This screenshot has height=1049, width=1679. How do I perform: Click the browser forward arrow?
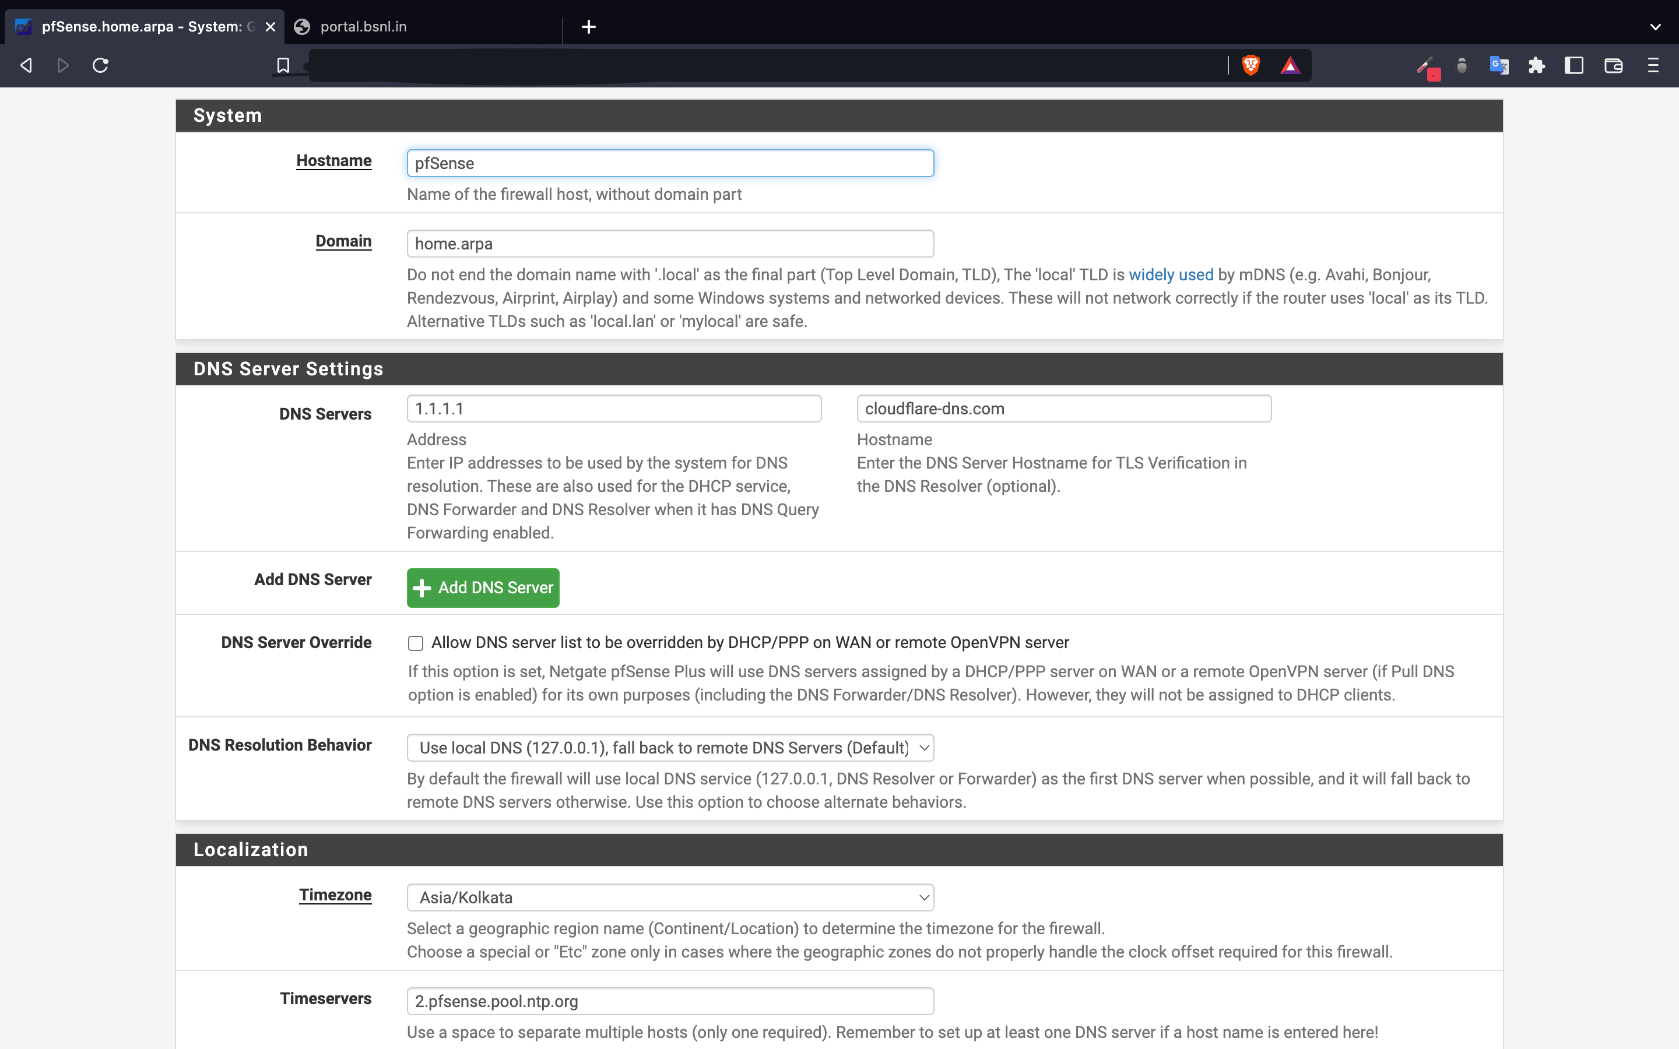tap(63, 65)
